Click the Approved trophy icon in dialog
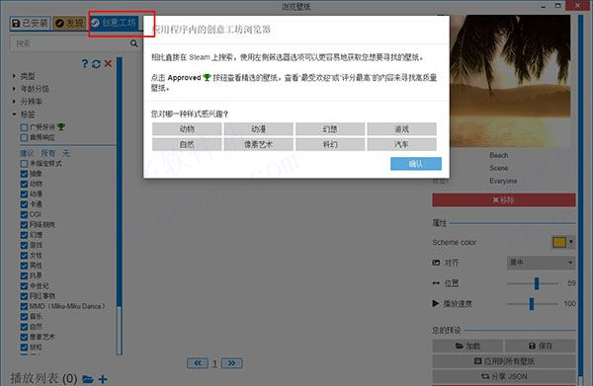The image size is (593, 386). (x=207, y=77)
